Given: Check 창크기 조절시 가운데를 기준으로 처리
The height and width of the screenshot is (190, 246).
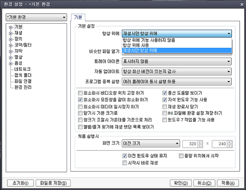Looking at the screenshot, I should [x=80, y=120].
